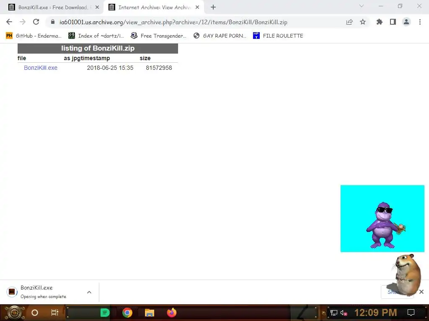Screen dimensions: 429x321
Task: Open a new browser tab
Action: tap(213, 8)
